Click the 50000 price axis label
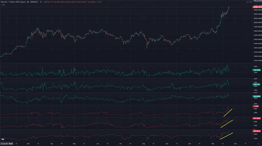 click(258, 48)
